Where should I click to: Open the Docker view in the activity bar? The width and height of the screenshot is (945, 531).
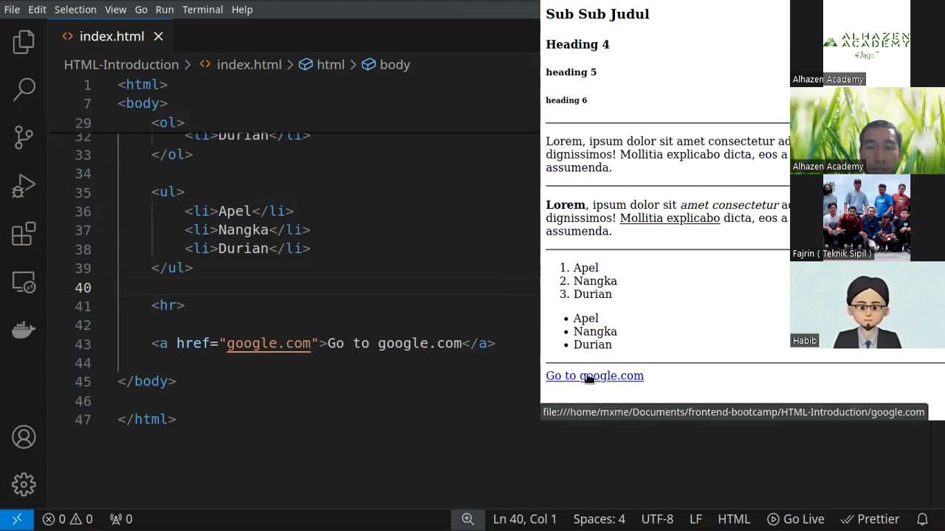[x=24, y=330]
